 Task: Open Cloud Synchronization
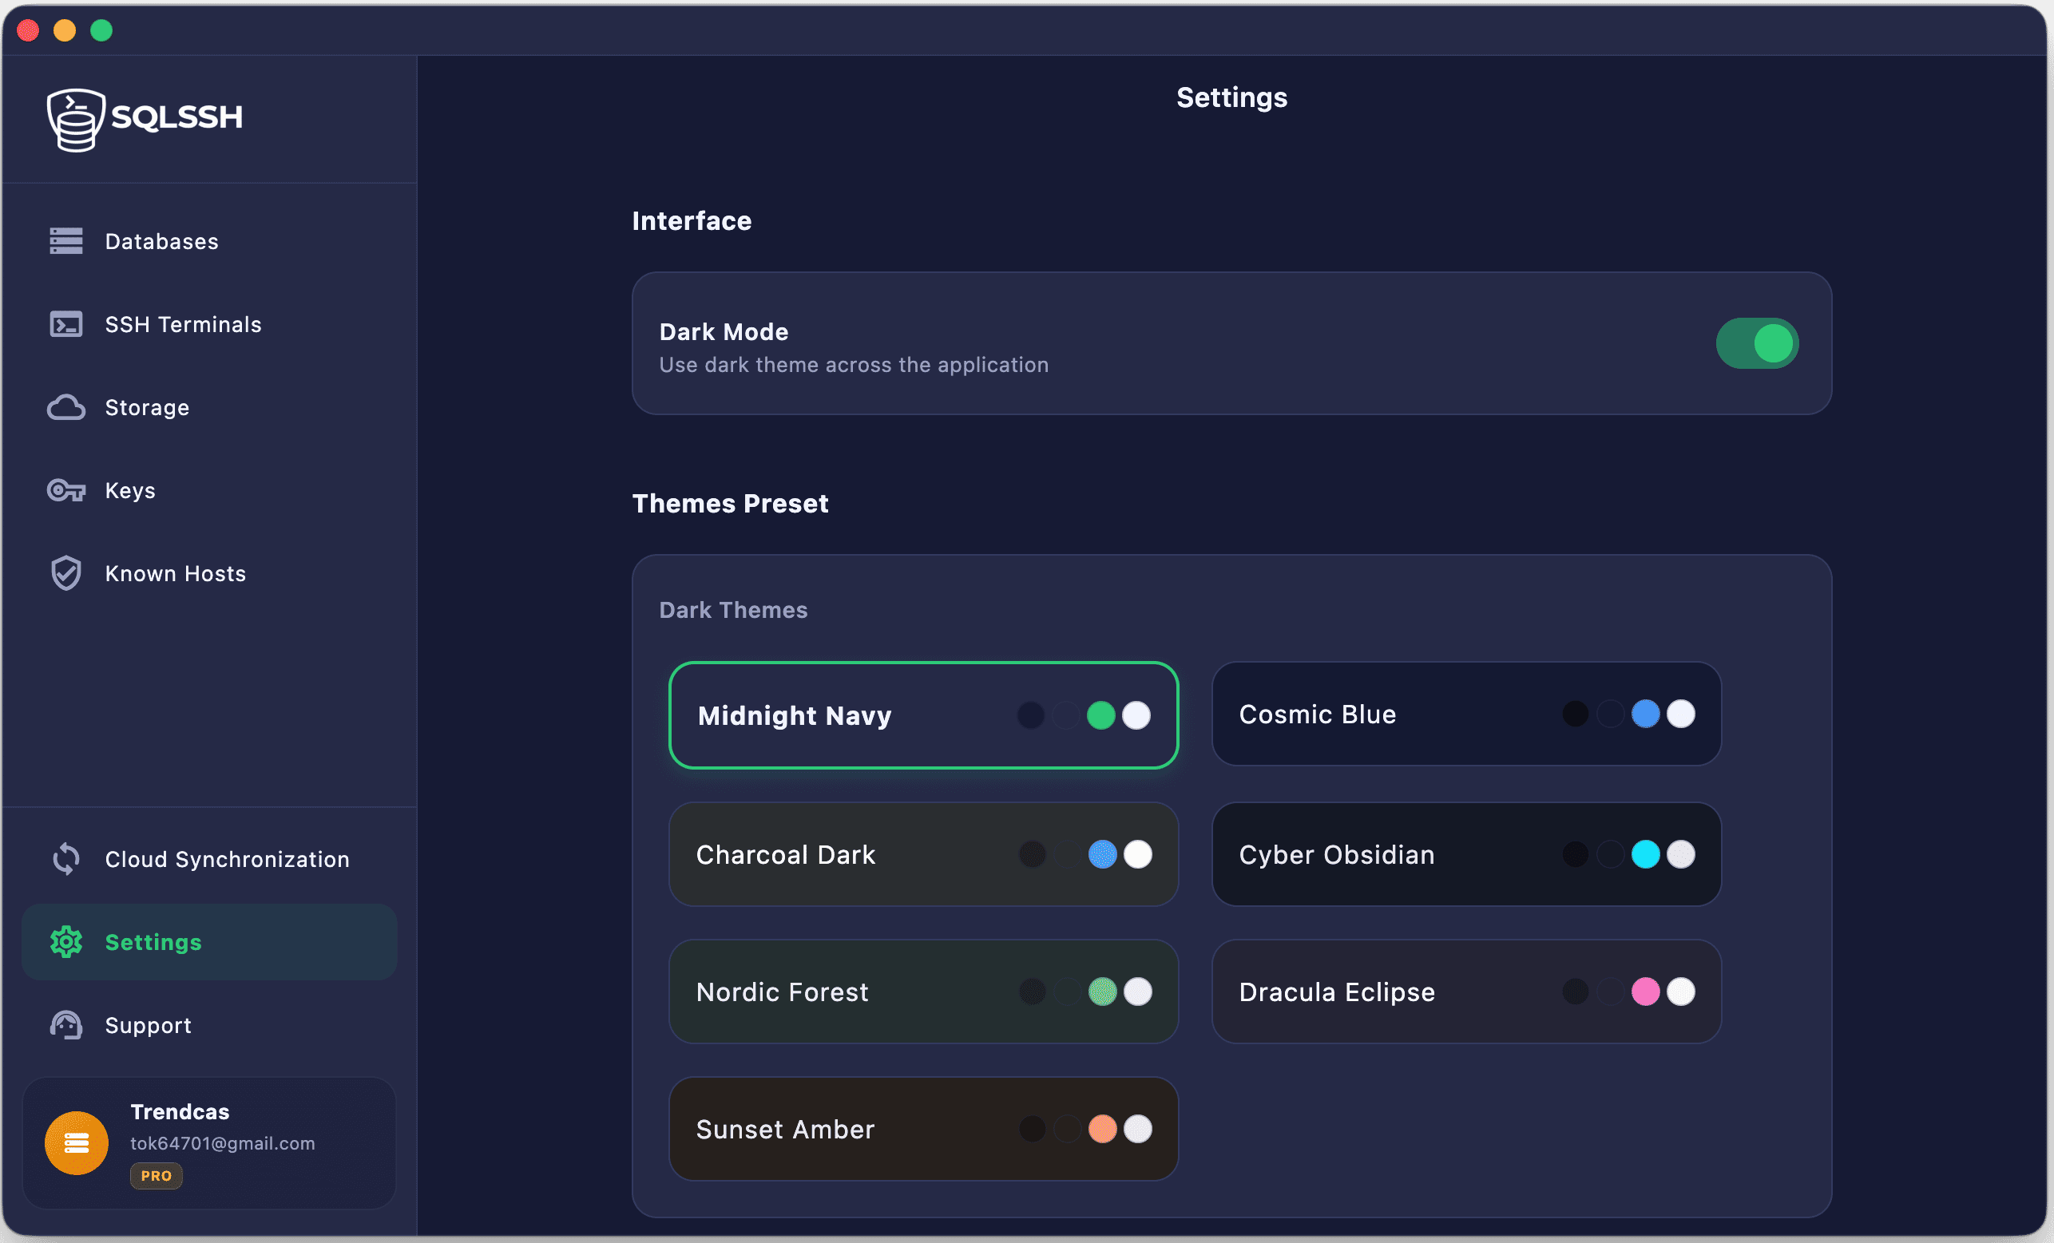coord(208,859)
